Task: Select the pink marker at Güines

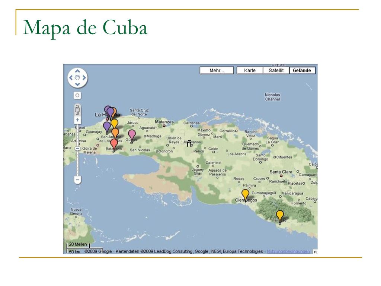Action: 132,136
